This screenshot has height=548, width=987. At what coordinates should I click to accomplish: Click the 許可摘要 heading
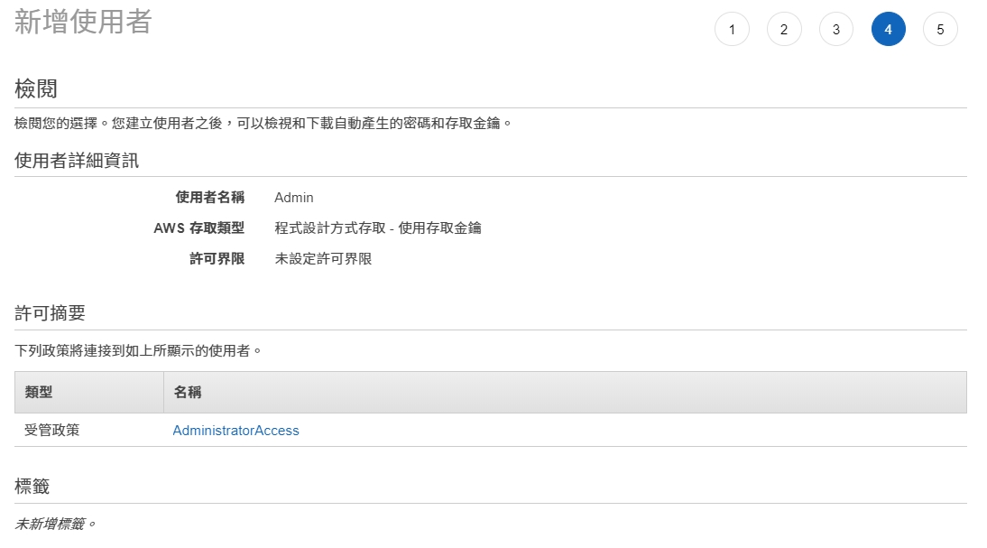[x=50, y=313]
